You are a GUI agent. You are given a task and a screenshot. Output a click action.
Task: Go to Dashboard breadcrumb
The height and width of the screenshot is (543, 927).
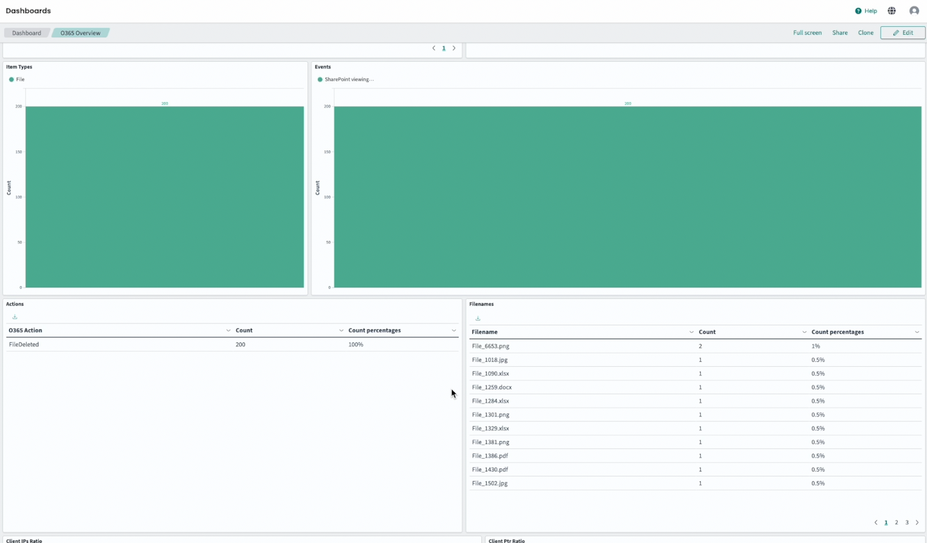26,33
